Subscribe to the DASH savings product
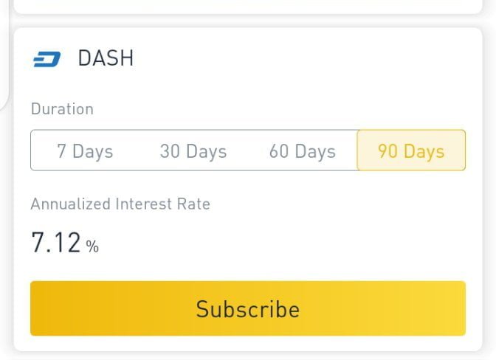This screenshot has width=496, height=360. pyautogui.click(x=248, y=308)
